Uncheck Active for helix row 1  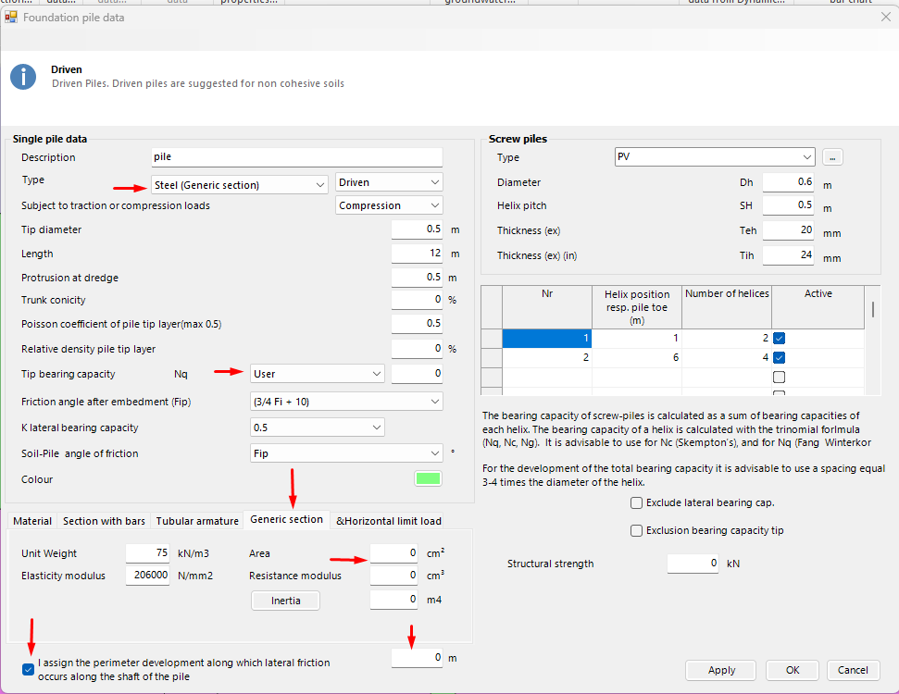click(x=779, y=338)
